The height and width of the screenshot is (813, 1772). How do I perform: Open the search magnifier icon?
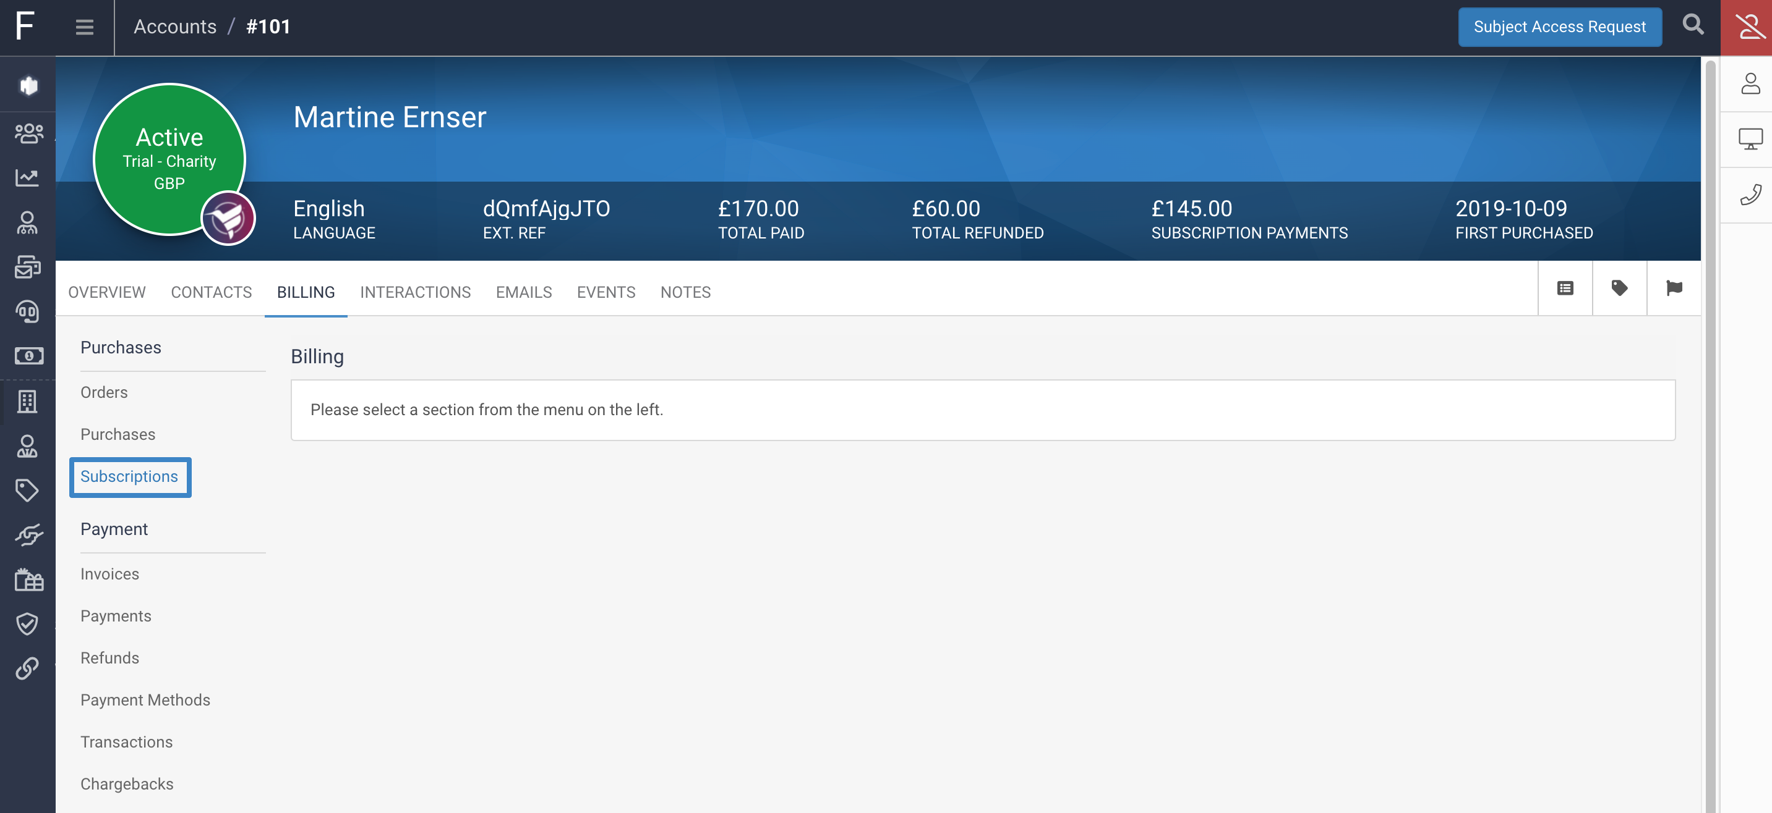click(1693, 25)
